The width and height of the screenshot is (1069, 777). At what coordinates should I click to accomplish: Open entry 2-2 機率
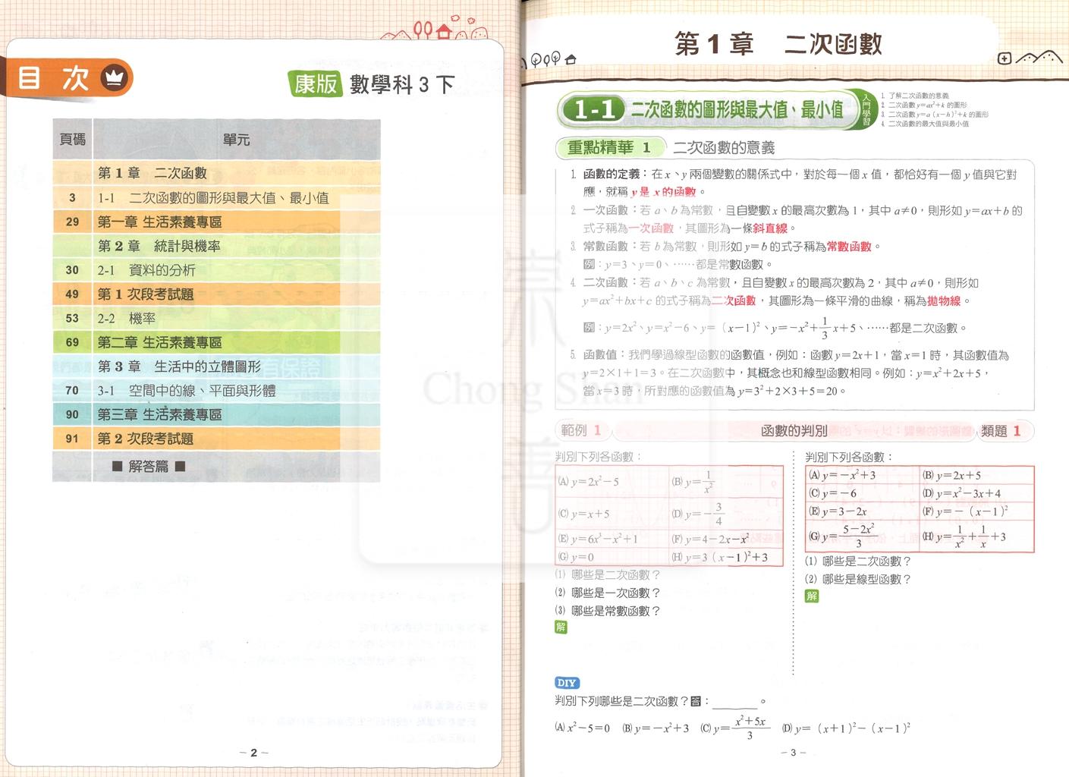click(x=216, y=318)
